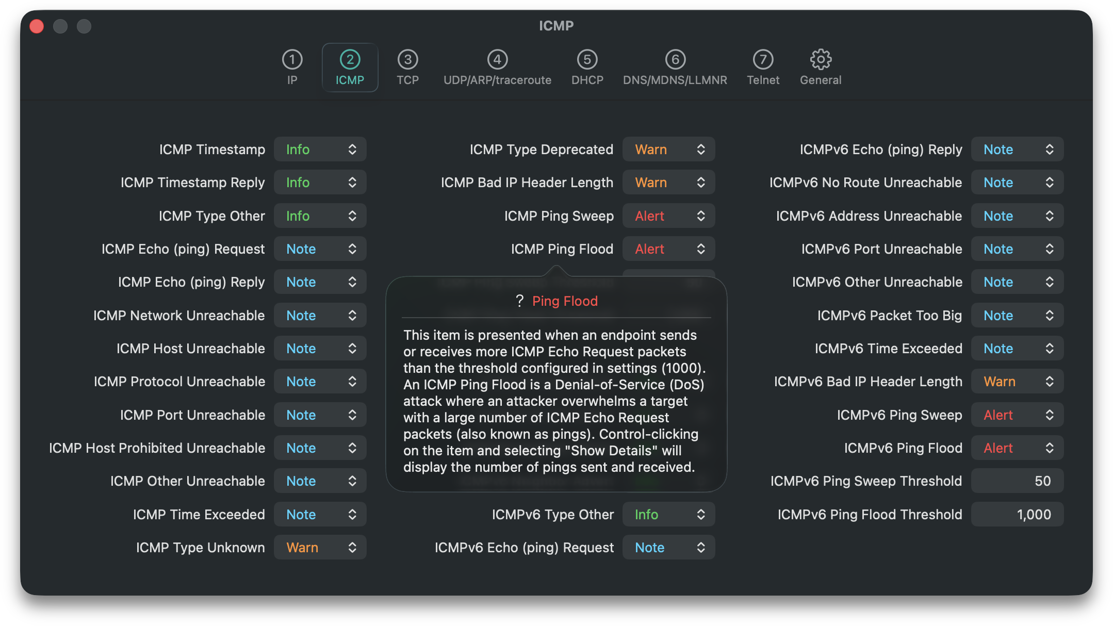
Task: Open ICMP Type Unknown severity popup
Action: (x=320, y=548)
